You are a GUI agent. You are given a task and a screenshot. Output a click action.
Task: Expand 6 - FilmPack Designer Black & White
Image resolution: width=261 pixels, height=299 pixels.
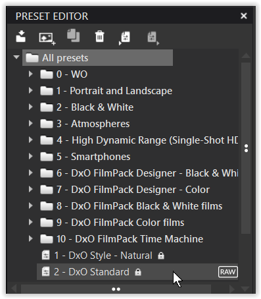point(31,173)
